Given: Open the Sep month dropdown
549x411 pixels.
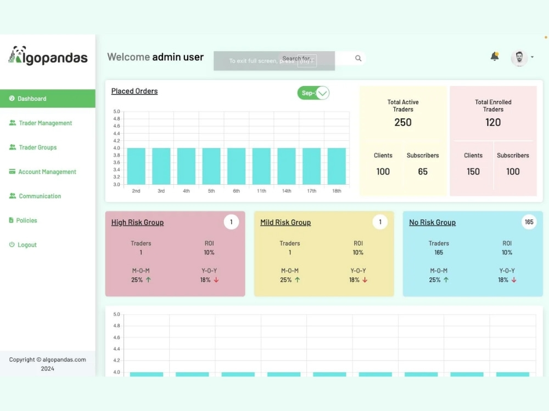Looking at the screenshot, I should click(313, 93).
